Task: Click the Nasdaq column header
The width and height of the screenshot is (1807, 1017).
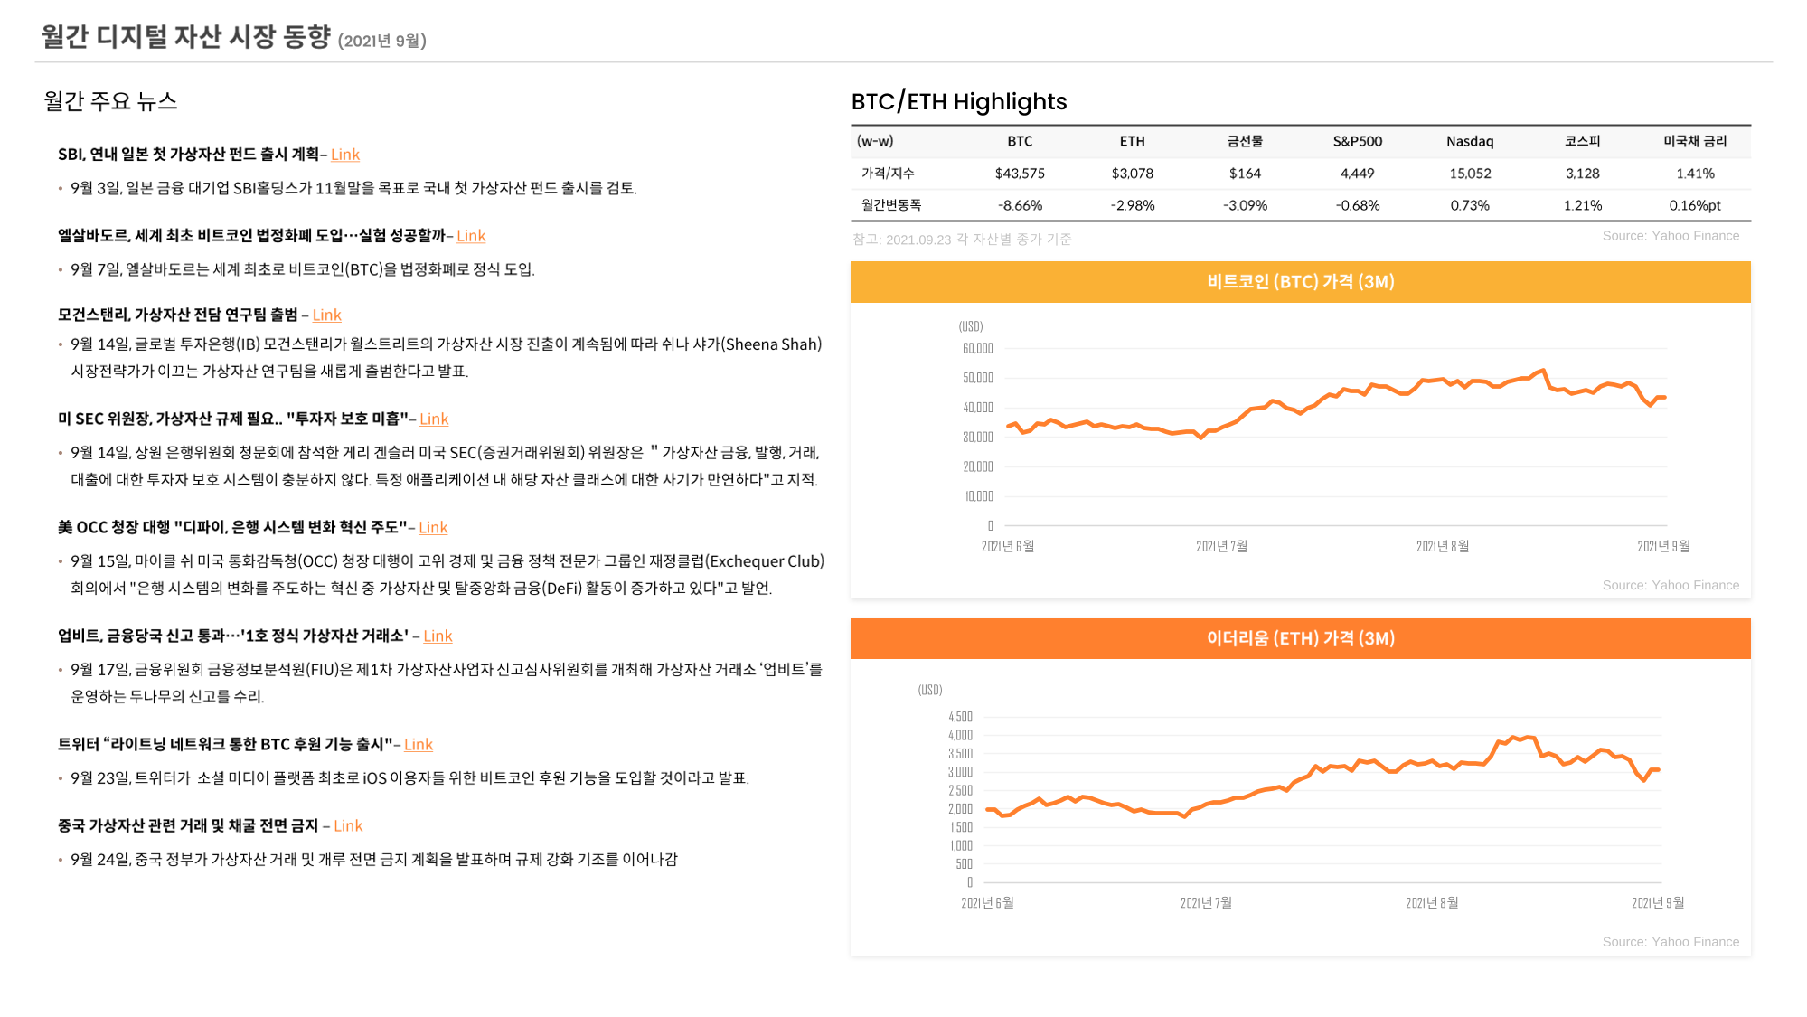Action: coord(1469,142)
